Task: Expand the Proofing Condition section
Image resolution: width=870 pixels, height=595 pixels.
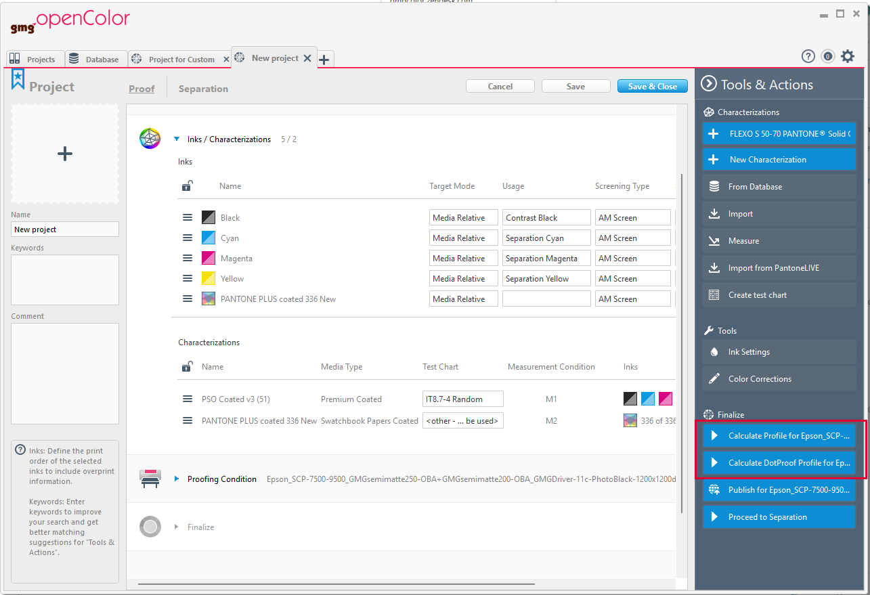Action: click(176, 479)
